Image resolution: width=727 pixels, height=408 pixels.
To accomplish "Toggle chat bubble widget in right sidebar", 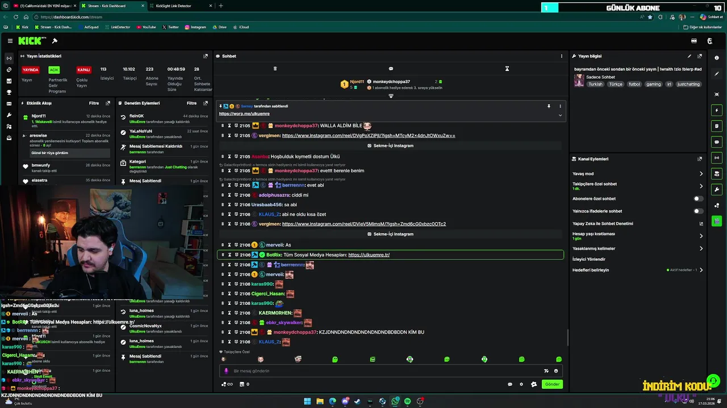I will click(x=717, y=142).
